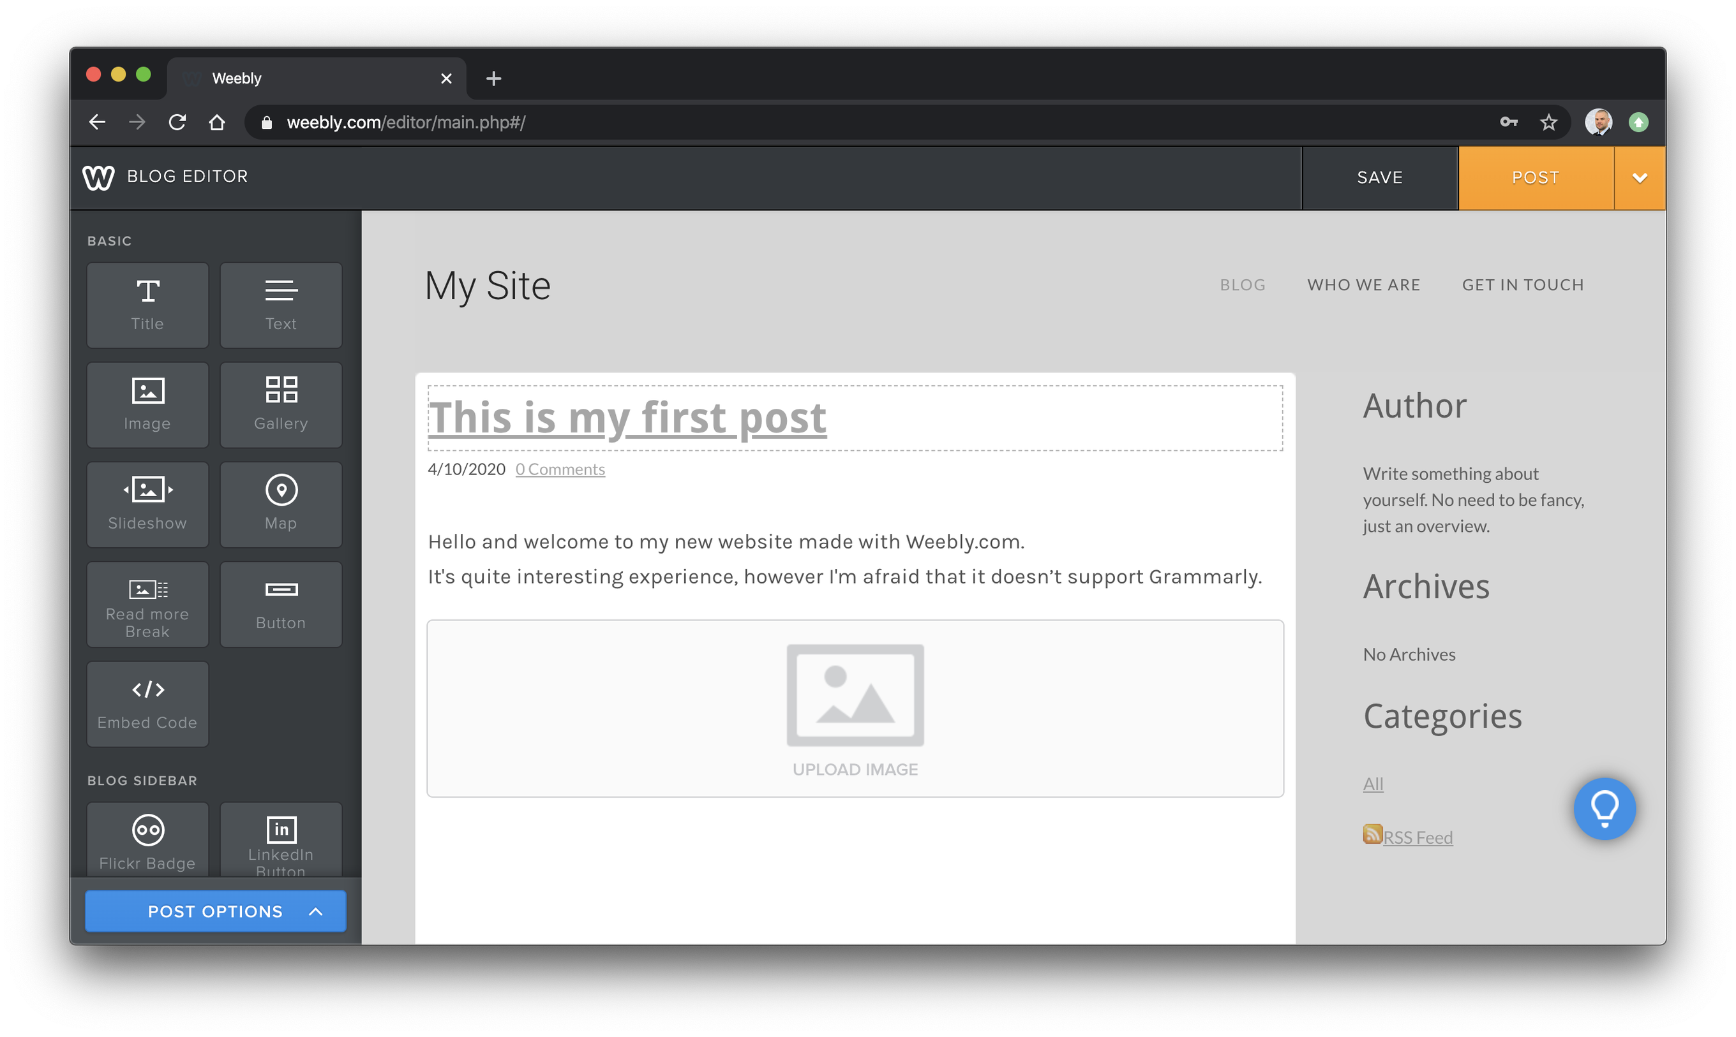Open a new browser tab
This screenshot has width=1736, height=1037.
pos(493,78)
